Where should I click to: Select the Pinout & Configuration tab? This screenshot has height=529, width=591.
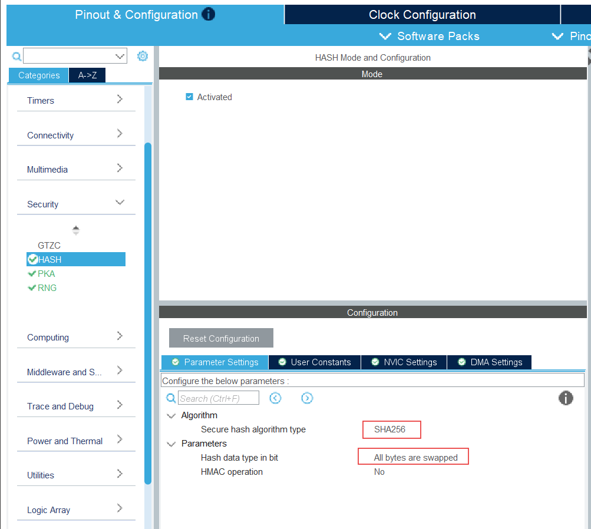click(x=145, y=14)
